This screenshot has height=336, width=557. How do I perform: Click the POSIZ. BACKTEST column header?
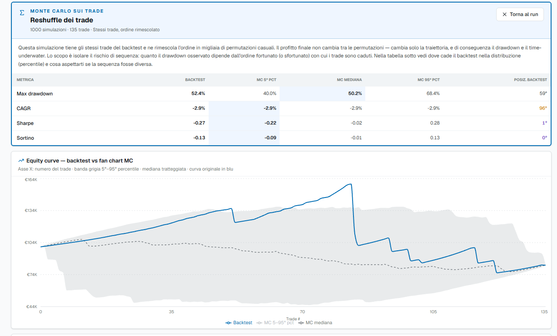(530, 80)
